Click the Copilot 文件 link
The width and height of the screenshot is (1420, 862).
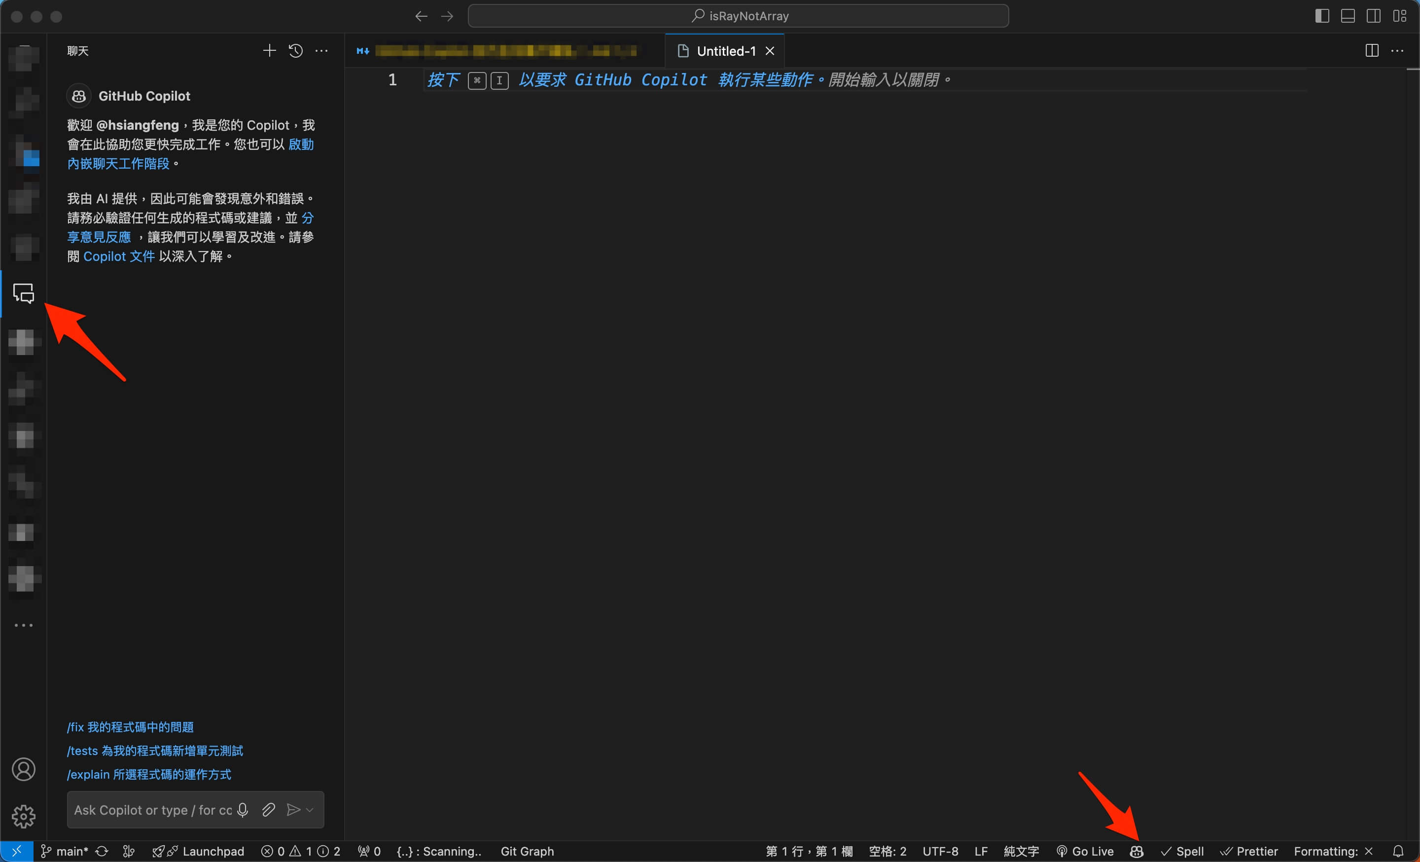click(x=119, y=256)
